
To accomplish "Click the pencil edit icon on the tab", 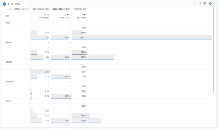I will [x=4, y=4].
